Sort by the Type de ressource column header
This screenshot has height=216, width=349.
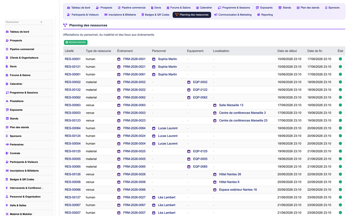[x=98, y=51]
